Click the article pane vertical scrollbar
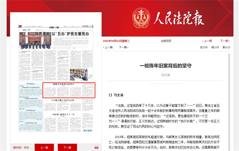The image size is (239, 151). [x=229, y=102]
